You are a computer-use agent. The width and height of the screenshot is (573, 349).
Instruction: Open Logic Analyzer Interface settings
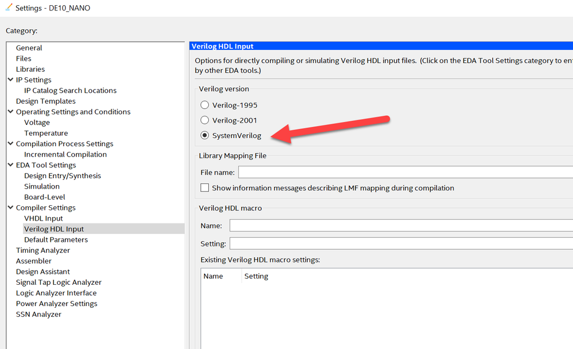point(56,293)
